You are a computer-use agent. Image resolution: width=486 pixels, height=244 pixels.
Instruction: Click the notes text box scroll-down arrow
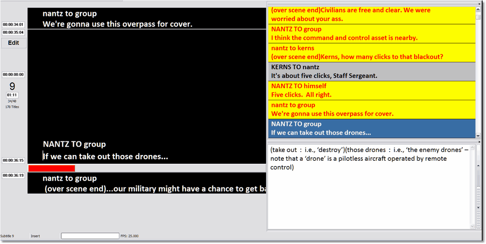pyautogui.click(x=472, y=227)
